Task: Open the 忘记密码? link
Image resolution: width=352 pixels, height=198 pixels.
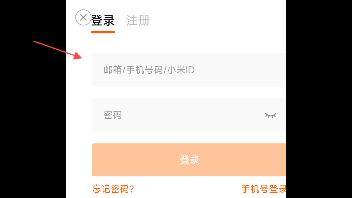Action: pyautogui.click(x=113, y=189)
